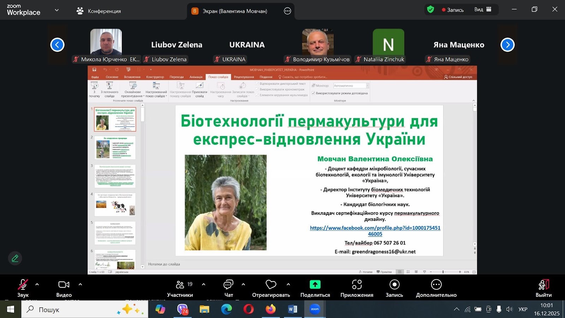Click the PowerPoint zoom slider
This screenshot has height=318, width=565.
pos(443,272)
